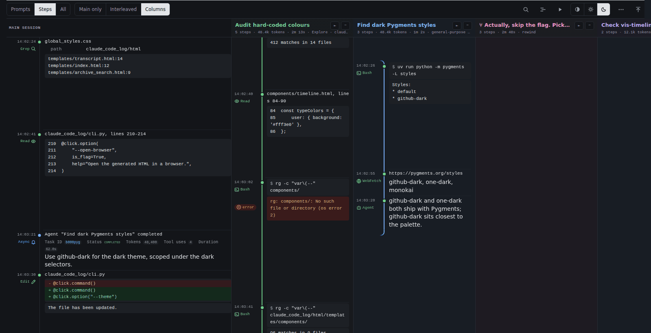Enable the light theme sun toggle
Viewport: 651px width, 333px height.
pos(590,9)
